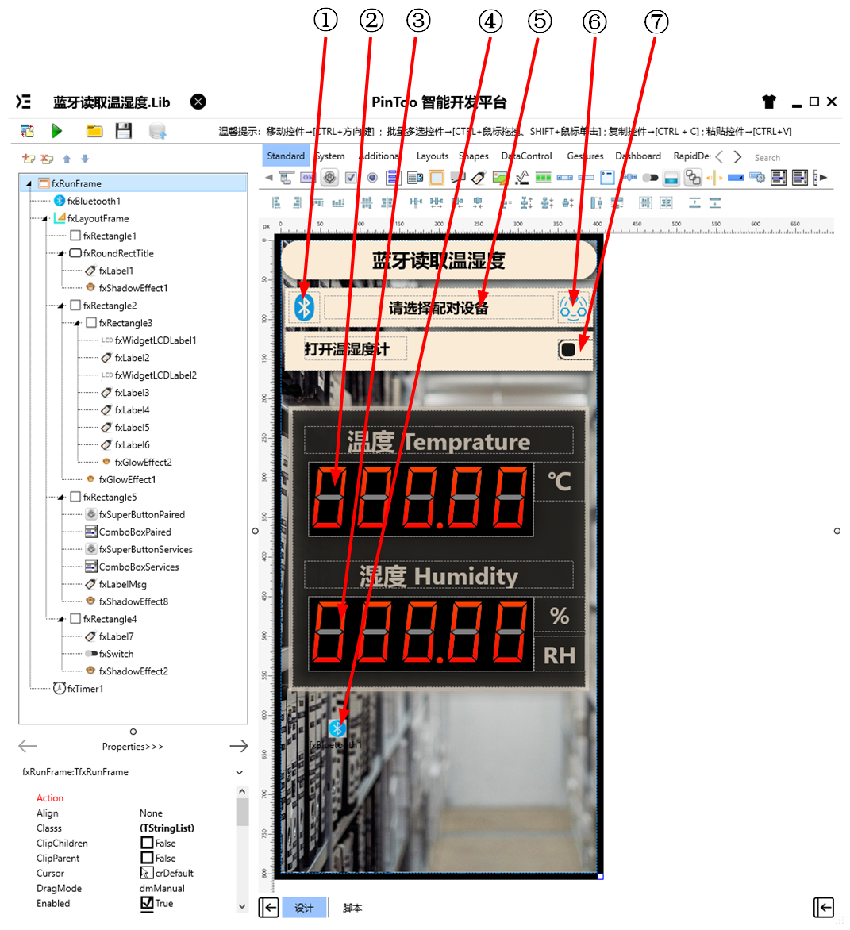Click the add node icon above the tree

pos(29,159)
